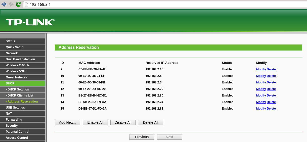Modify the entry for MAC D8-EB-97-D1-FD-9A
The height and width of the screenshot is (142, 307).
(261, 109)
